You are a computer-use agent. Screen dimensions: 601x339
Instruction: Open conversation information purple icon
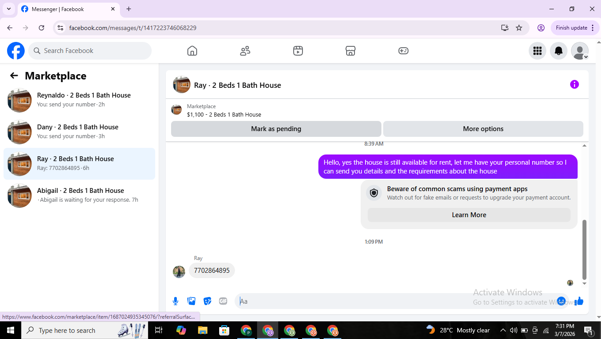point(575,84)
